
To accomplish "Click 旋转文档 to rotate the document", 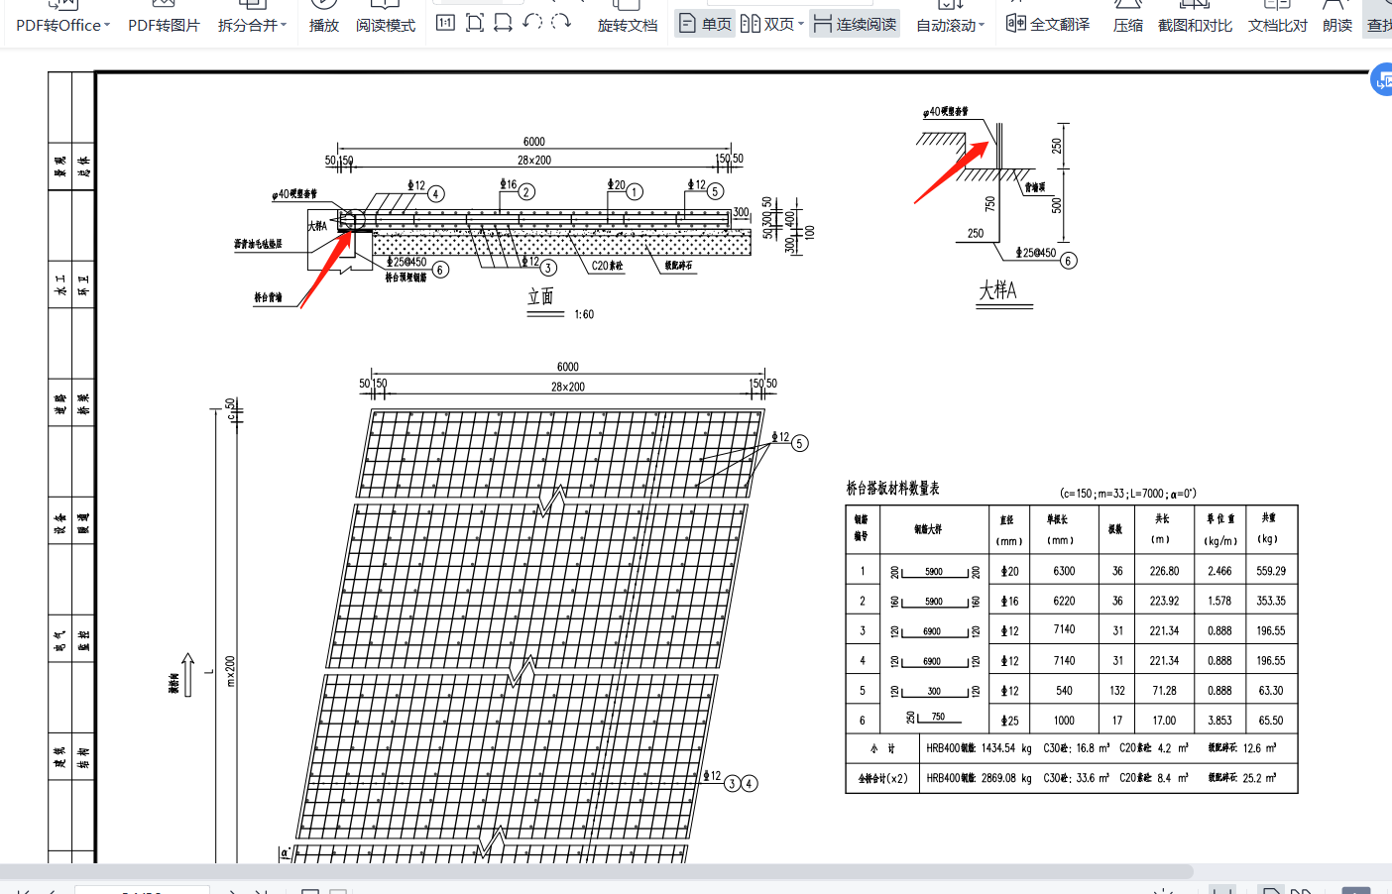I will pyautogui.click(x=628, y=25).
